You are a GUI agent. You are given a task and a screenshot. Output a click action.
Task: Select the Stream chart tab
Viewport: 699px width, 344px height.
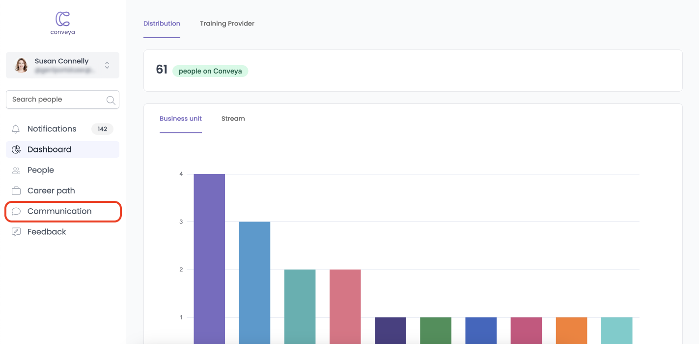(x=233, y=119)
